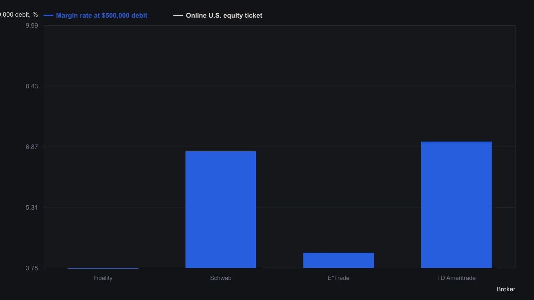
Task: Click the E*Trade axis label
Action: pos(338,278)
